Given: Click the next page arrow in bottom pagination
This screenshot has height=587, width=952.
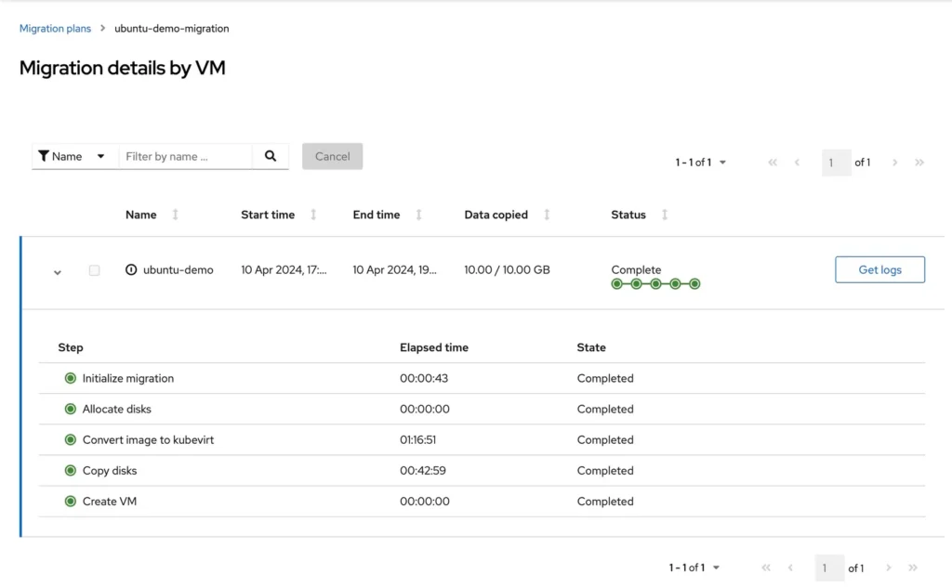Looking at the screenshot, I should 888,567.
